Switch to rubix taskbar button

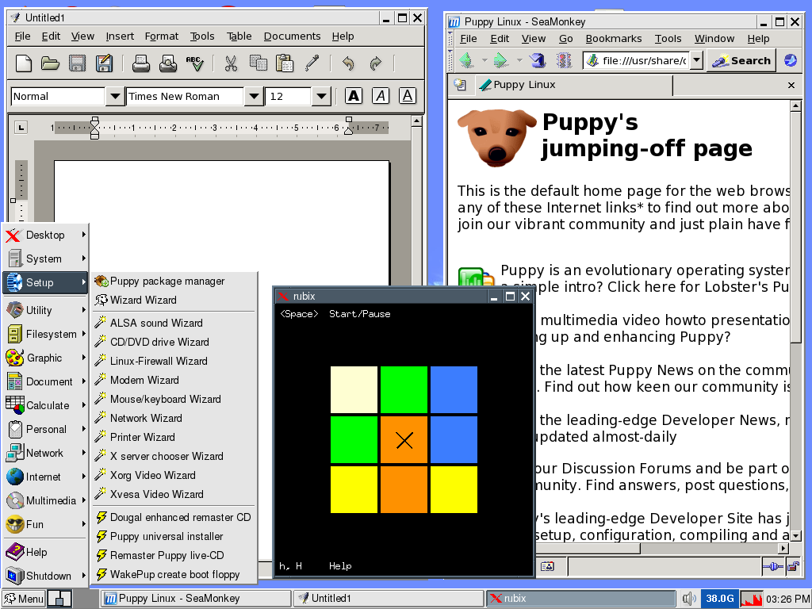point(581,599)
